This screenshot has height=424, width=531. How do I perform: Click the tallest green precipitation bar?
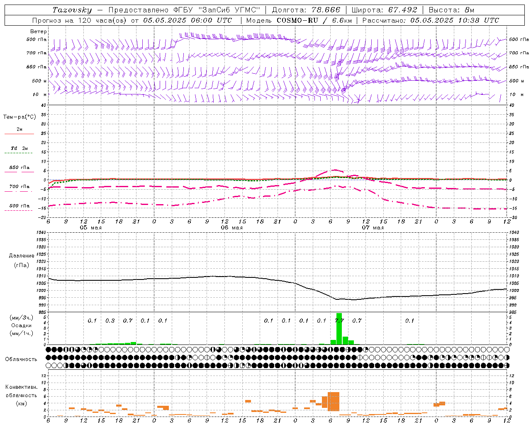(339, 329)
